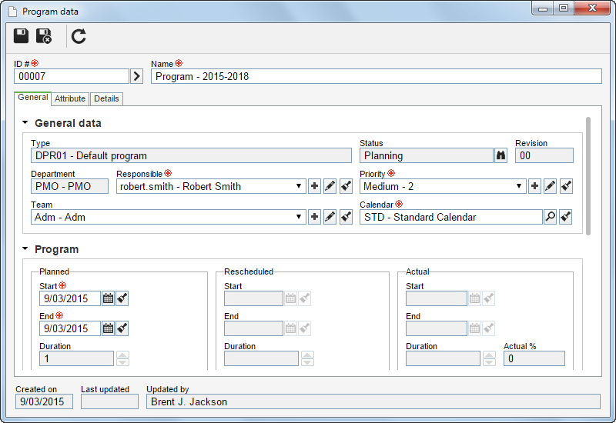Click the Planned Duration field
The height and width of the screenshot is (423, 616).
click(76, 358)
